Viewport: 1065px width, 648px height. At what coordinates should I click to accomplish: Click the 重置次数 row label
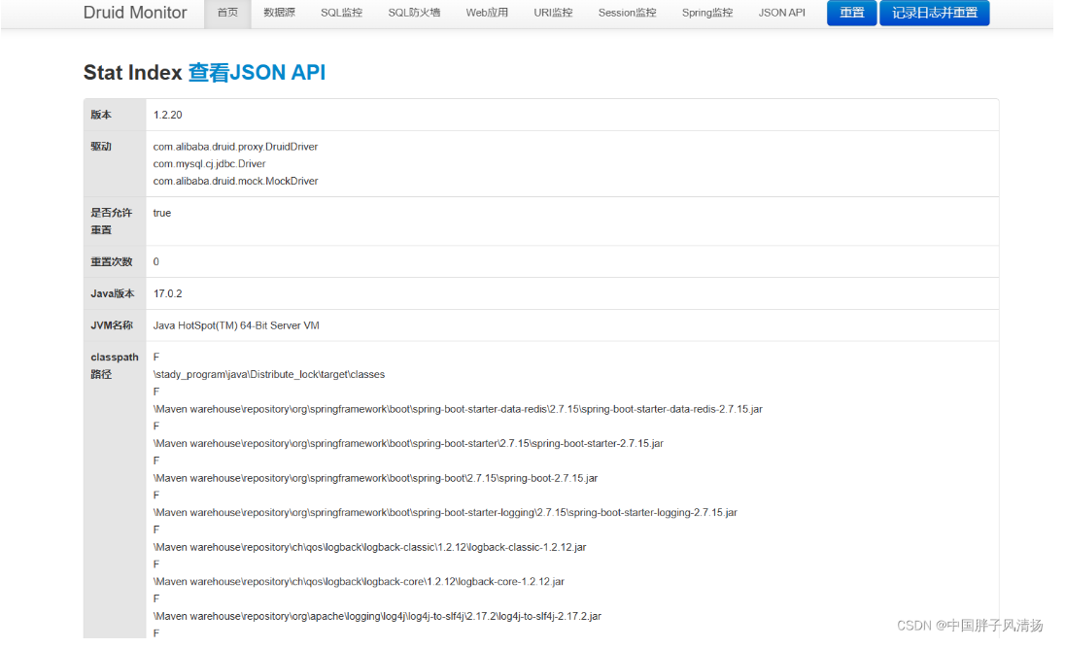(x=112, y=261)
